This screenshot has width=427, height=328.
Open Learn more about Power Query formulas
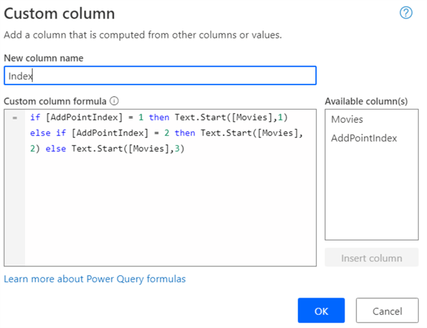point(95,279)
